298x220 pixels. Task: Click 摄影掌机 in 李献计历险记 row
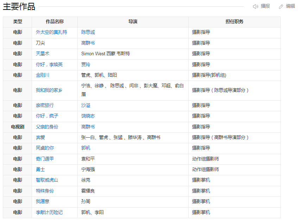click(x=201, y=212)
